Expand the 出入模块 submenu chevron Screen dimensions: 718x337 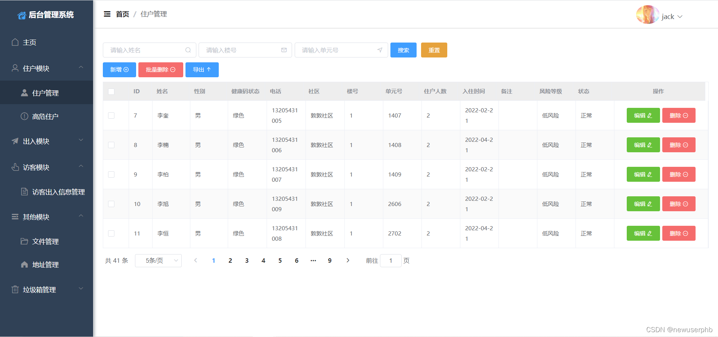(x=81, y=140)
